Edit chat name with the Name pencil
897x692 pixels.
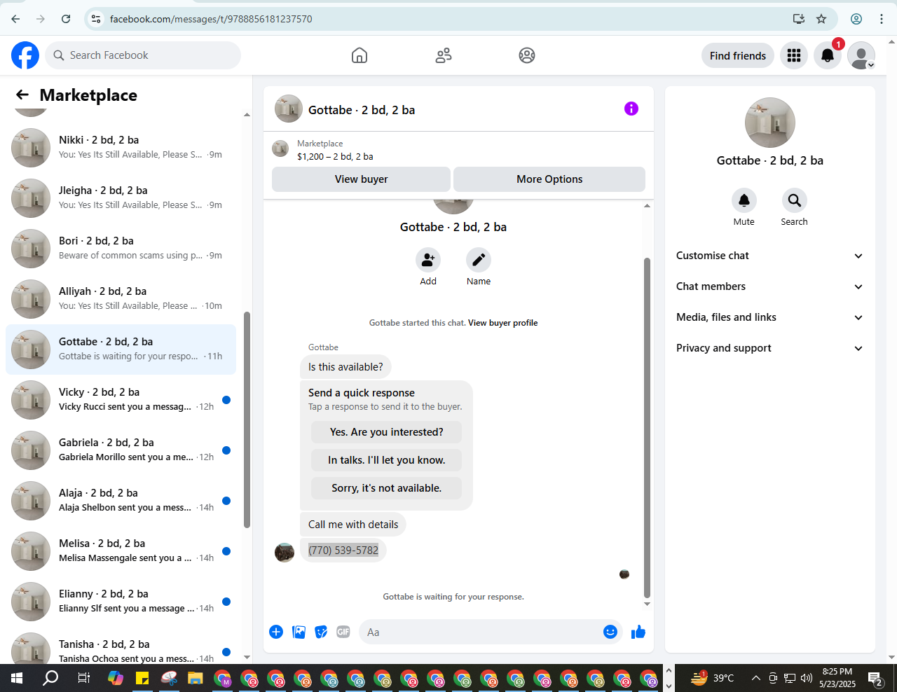[x=479, y=261]
